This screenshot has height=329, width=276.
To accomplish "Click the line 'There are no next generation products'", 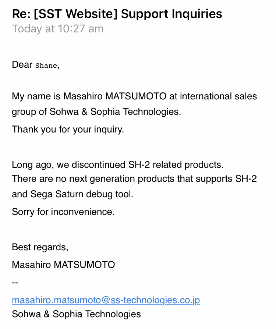I will pyautogui.click(x=134, y=179).
